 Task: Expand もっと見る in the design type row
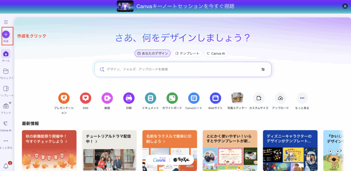(x=302, y=98)
